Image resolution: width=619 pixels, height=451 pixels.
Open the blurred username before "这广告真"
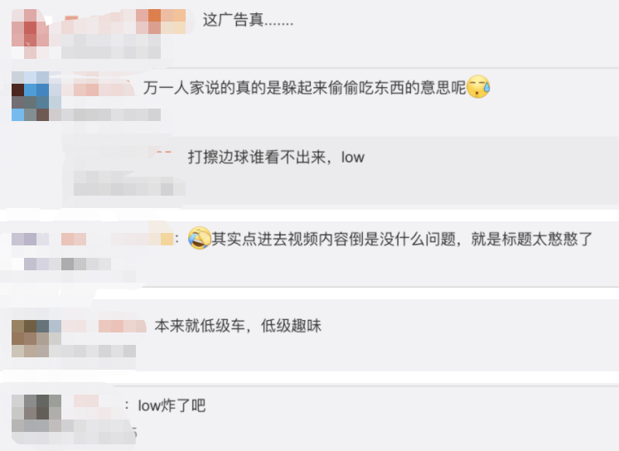pyautogui.click(x=125, y=22)
